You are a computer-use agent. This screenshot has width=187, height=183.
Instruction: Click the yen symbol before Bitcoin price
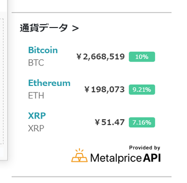point(79,56)
